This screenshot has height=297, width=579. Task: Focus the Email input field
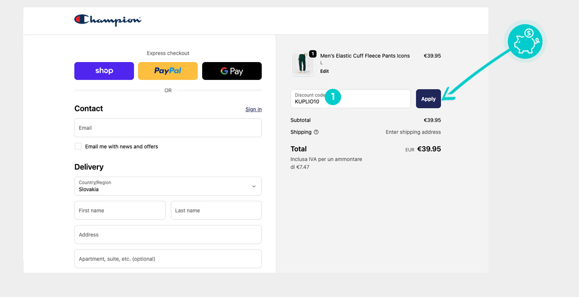coord(168,128)
